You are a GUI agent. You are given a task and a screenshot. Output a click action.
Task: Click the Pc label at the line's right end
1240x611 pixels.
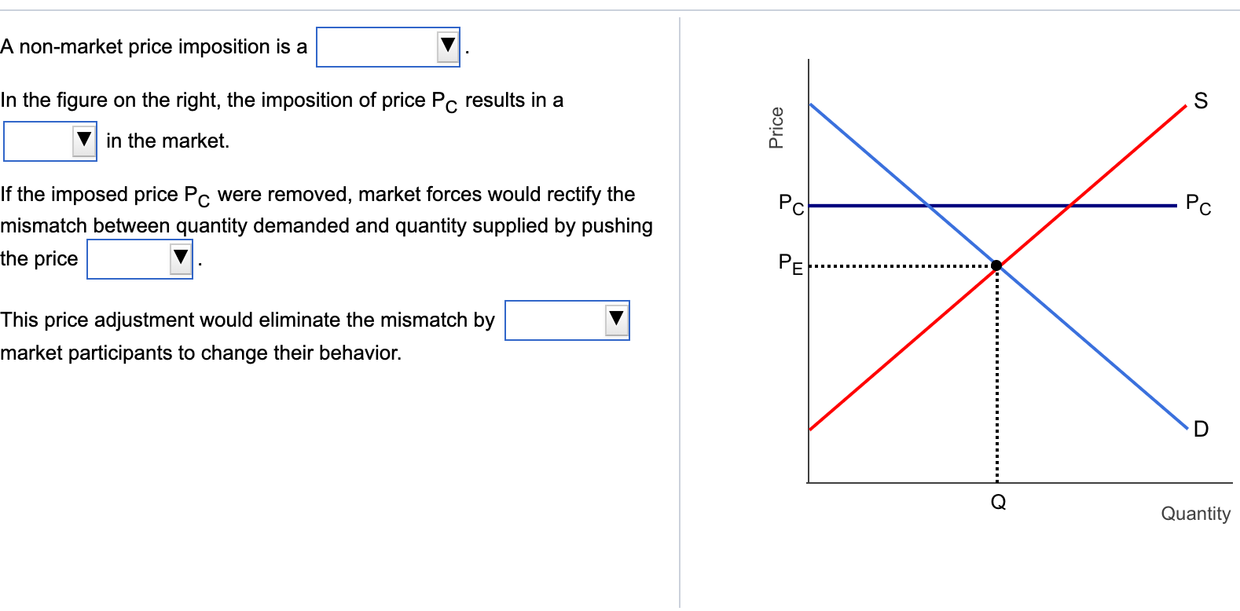pyautogui.click(x=1197, y=203)
